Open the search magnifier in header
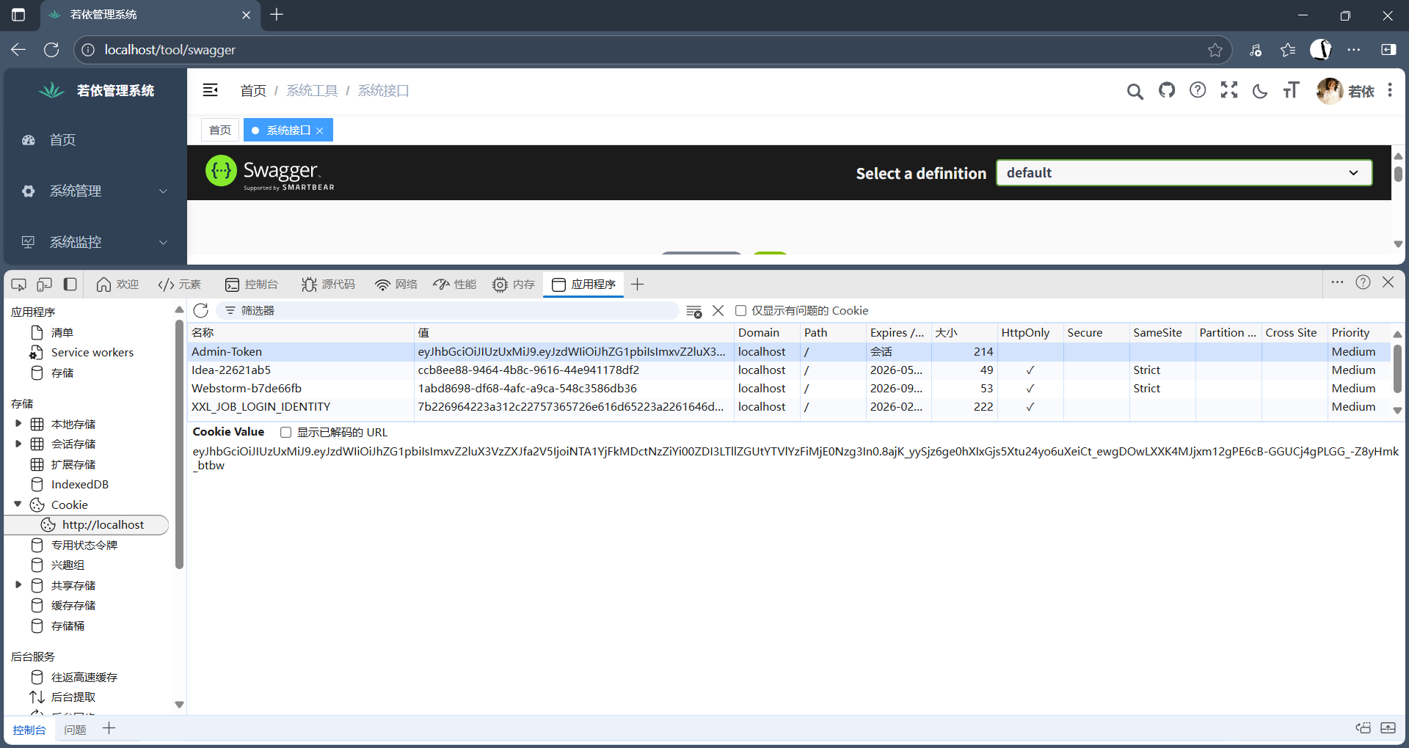The image size is (1409, 748). [1135, 91]
